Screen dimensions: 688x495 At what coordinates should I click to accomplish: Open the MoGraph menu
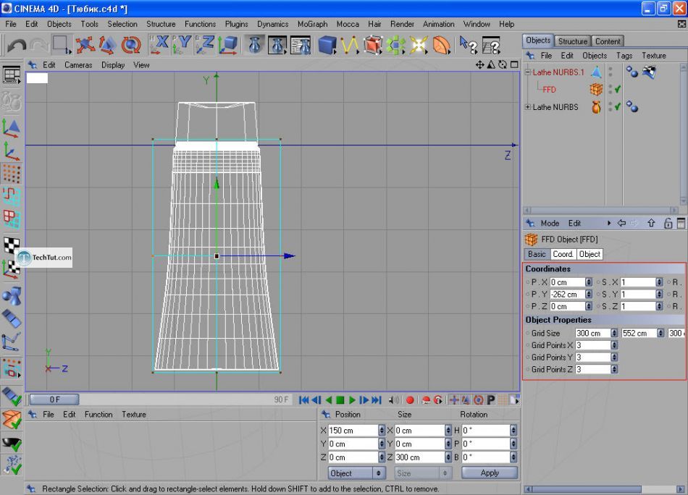[x=312, y=24]
